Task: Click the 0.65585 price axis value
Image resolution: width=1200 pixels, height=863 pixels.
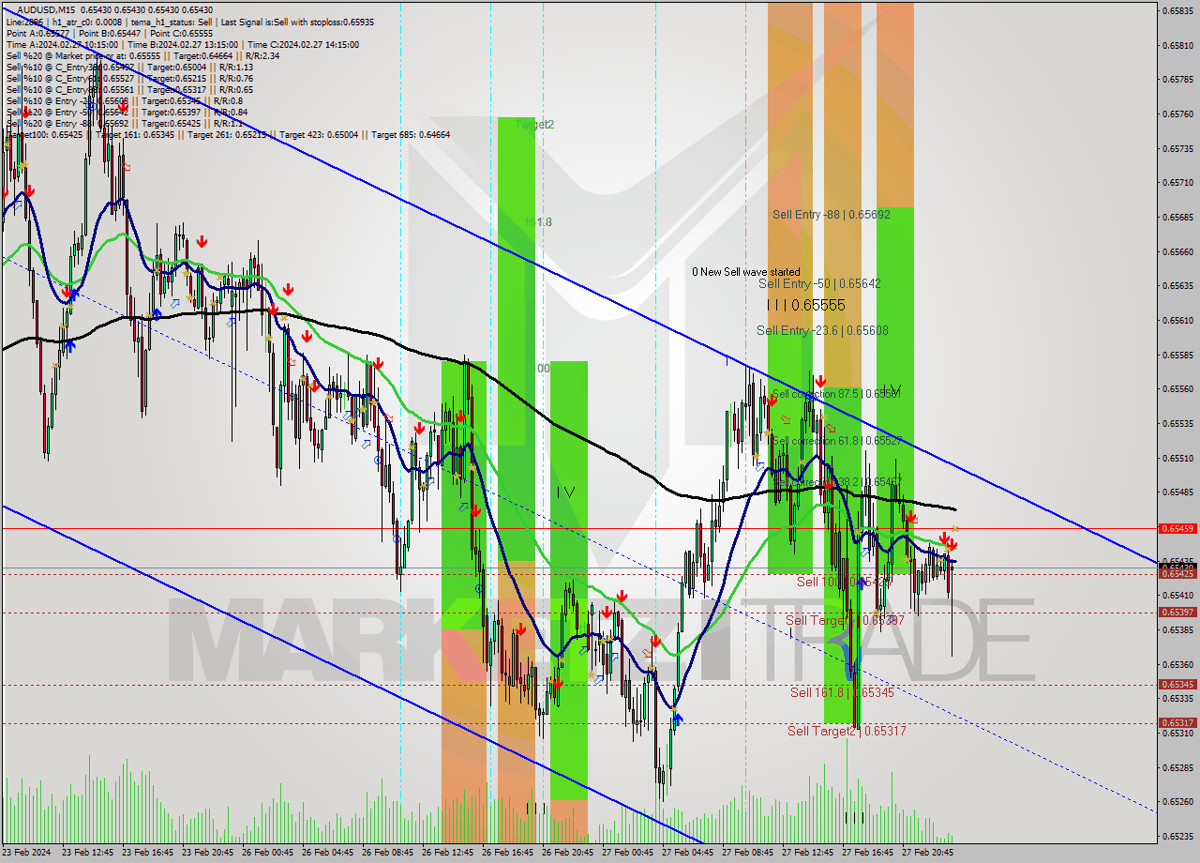Action: [x=1178, y=355]
